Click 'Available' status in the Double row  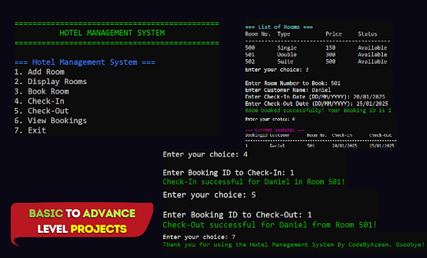click(x=372, y=55)
